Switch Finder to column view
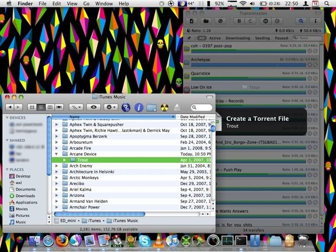Image resolution: width=336 pixels, height=252 pixels. [x=50, y=107]
